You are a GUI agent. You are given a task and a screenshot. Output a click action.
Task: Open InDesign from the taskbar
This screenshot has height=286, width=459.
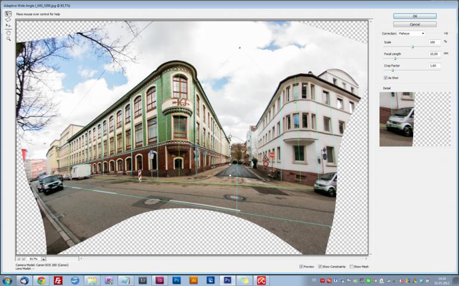tap(160, 280)
